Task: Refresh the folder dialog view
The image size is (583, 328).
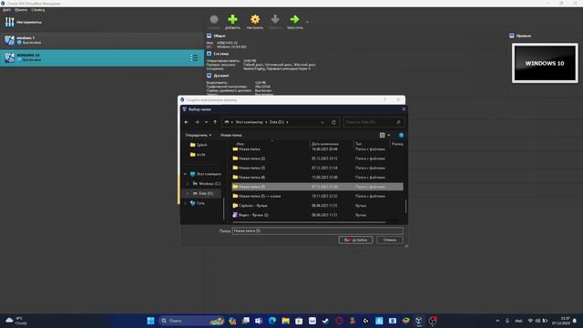Action: point(333,122)
